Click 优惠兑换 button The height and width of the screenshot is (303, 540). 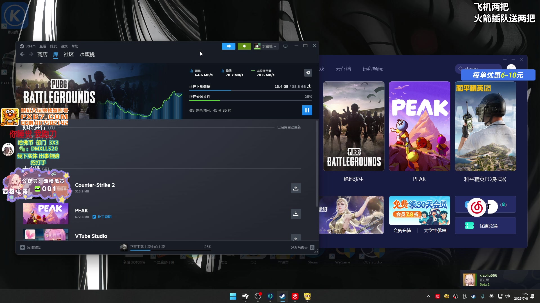(x=485, y=226)
